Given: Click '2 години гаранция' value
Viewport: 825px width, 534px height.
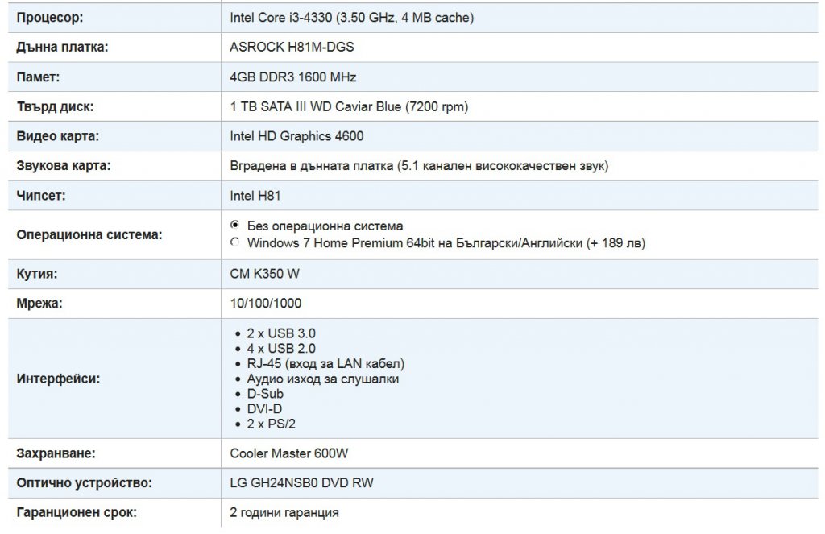Looking at the screenshot, I should coord(284,512).
